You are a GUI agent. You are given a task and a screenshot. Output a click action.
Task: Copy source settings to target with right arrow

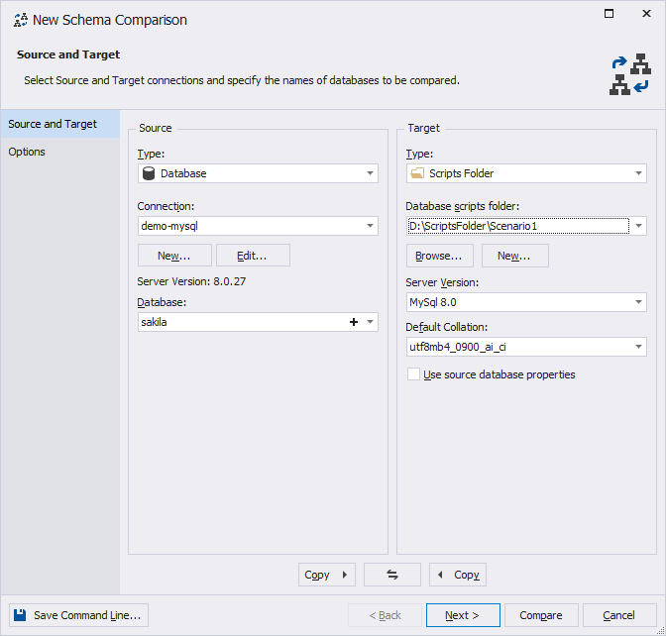click(x=327, y=575)
